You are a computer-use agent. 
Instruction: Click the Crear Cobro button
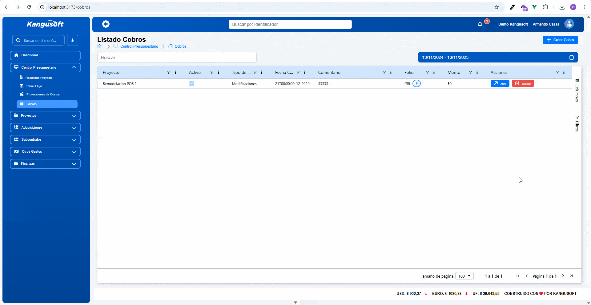[560, 40]
